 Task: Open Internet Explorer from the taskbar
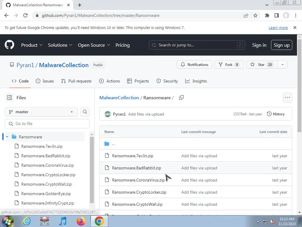[26, 221]
